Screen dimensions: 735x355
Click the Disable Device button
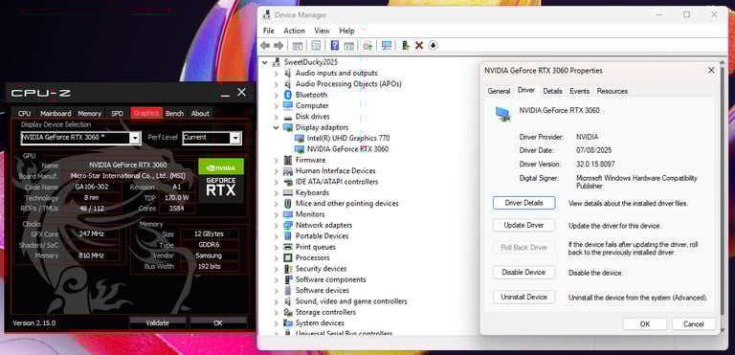click(524, 272)
